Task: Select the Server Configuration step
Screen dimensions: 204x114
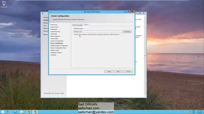Action: tap(57, 43)
